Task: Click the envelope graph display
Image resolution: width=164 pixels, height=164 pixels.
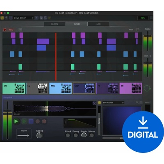Action: (80, 123)
